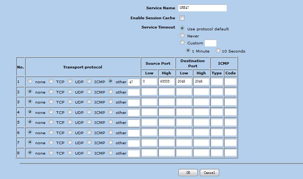Click row 5 ICMP Code field
303x179 pixels.
pos(231,122)
